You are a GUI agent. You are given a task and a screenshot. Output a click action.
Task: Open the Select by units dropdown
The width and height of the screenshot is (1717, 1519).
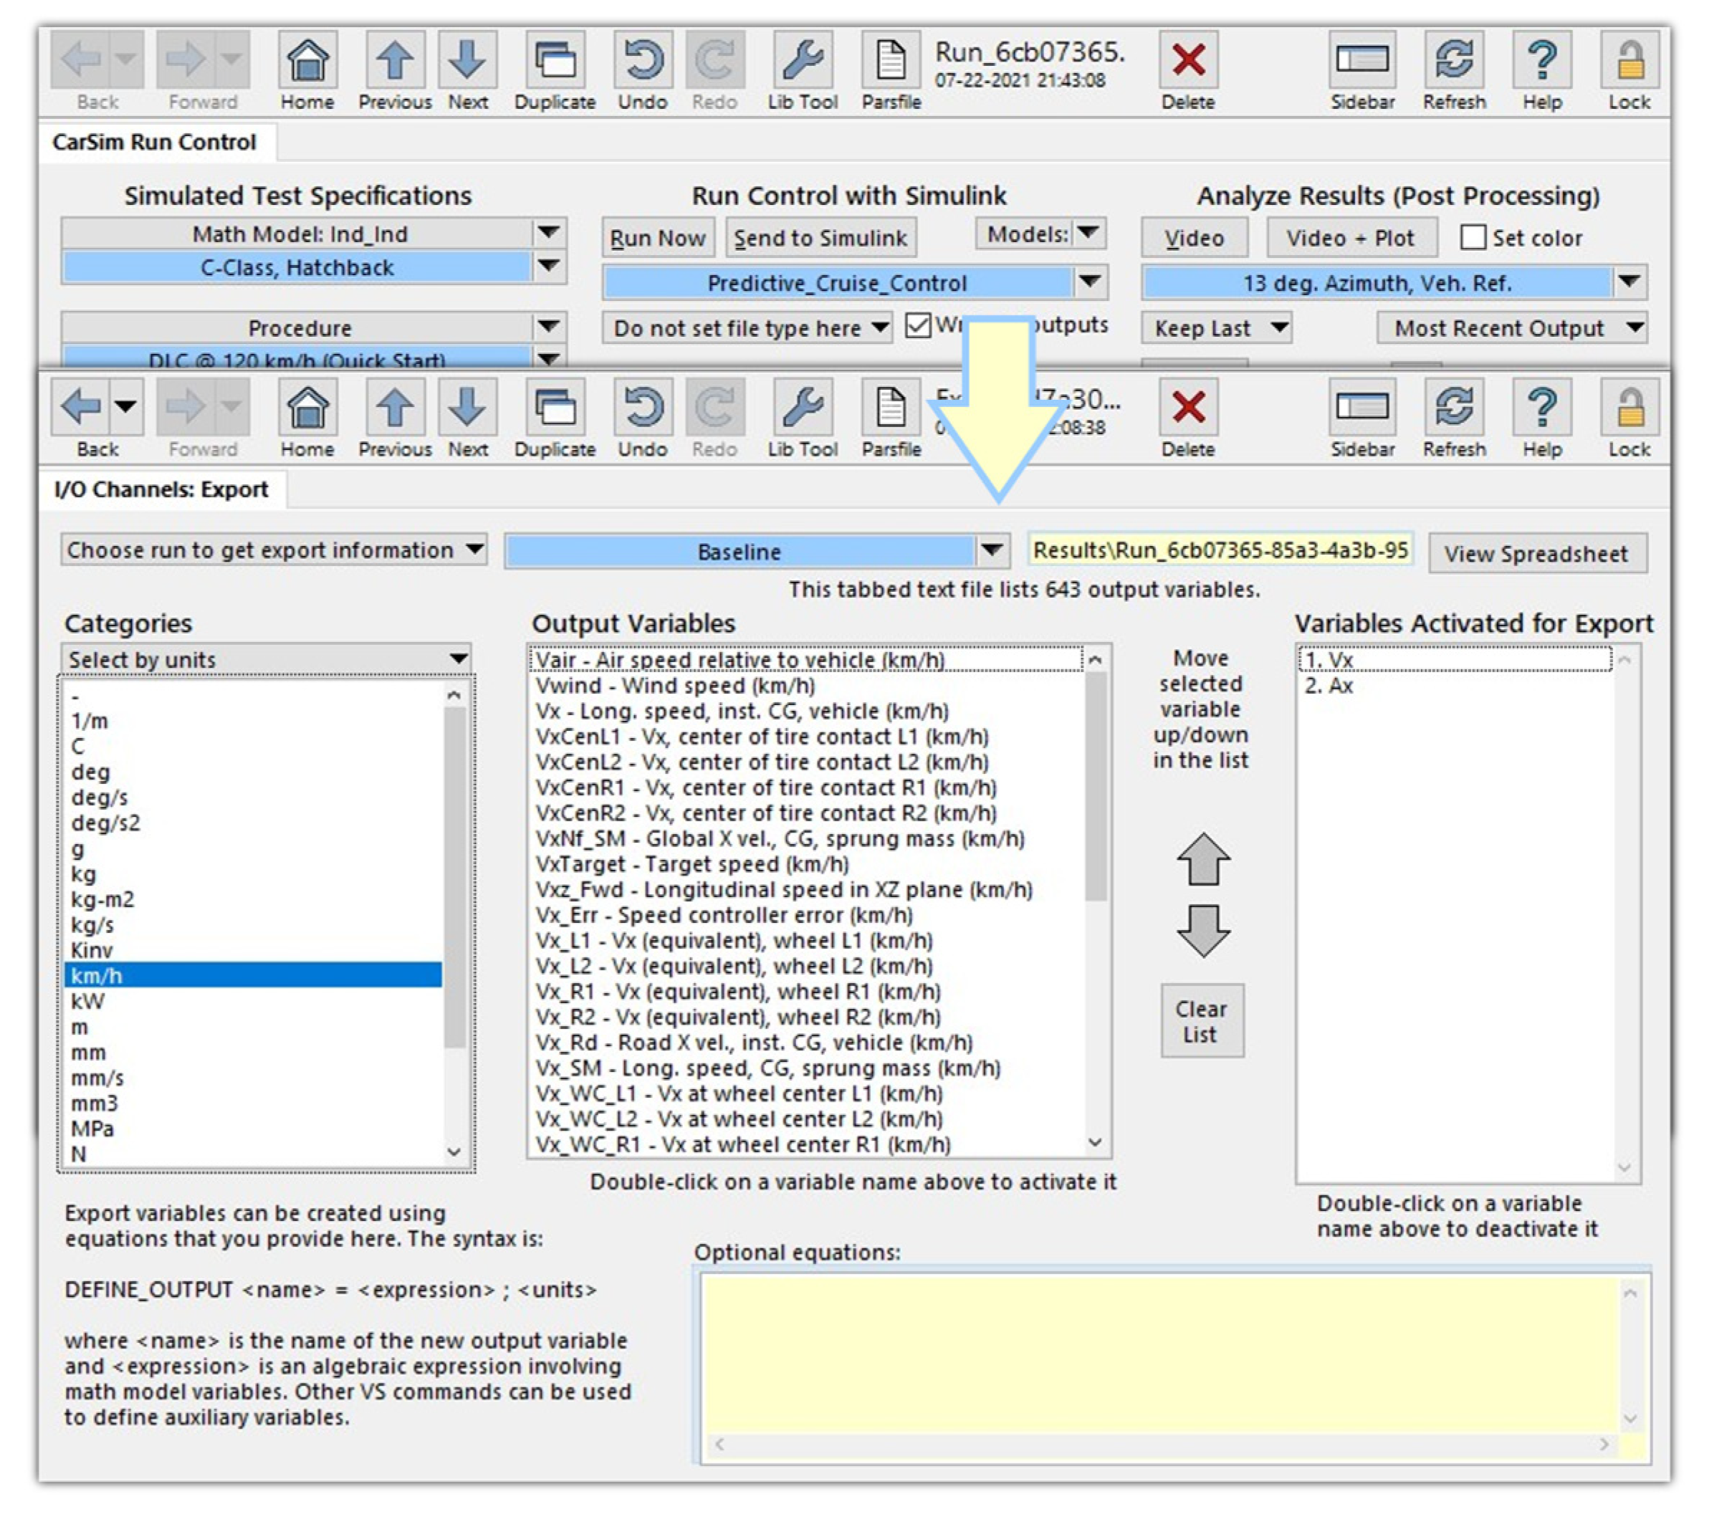click(265, 659)
